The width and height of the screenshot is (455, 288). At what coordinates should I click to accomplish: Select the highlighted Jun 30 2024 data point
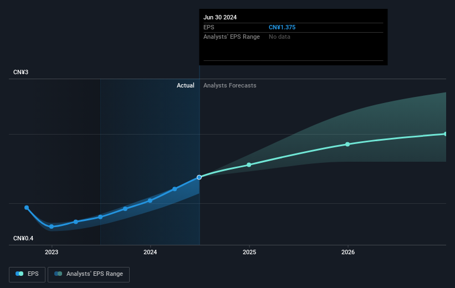coord(199,177)
